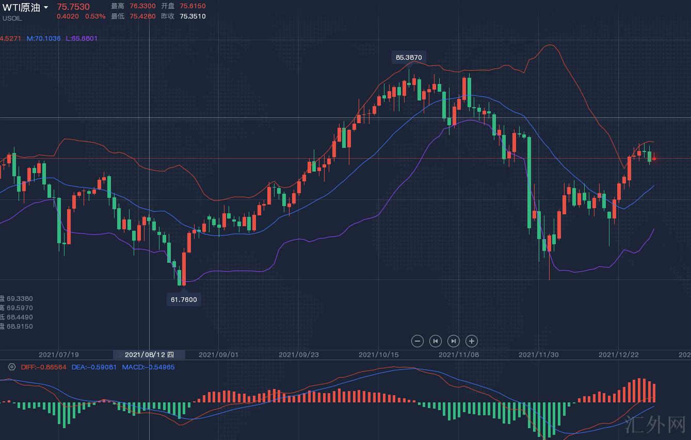Screen dimensions: 691x440
Task: Click the zoom in plus button
Action: point(471,341)
